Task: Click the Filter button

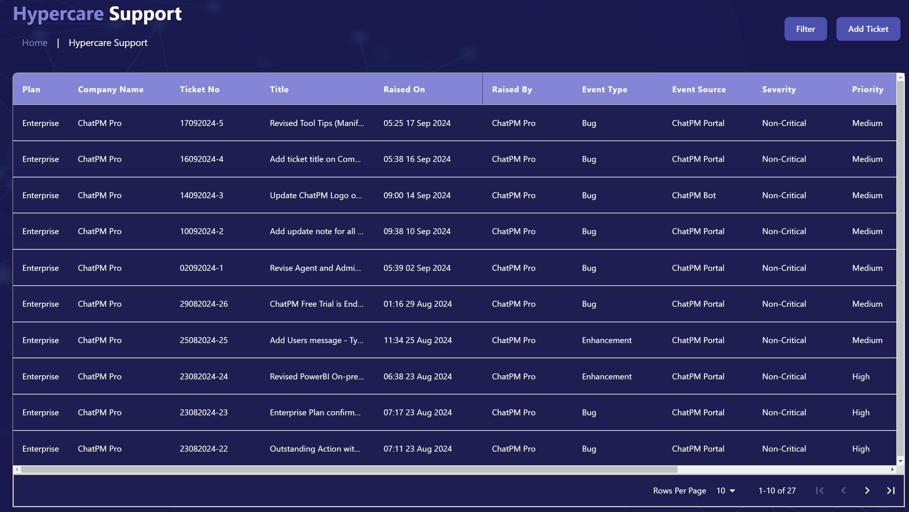Action: pyautogui.click(x=805, y=29)
